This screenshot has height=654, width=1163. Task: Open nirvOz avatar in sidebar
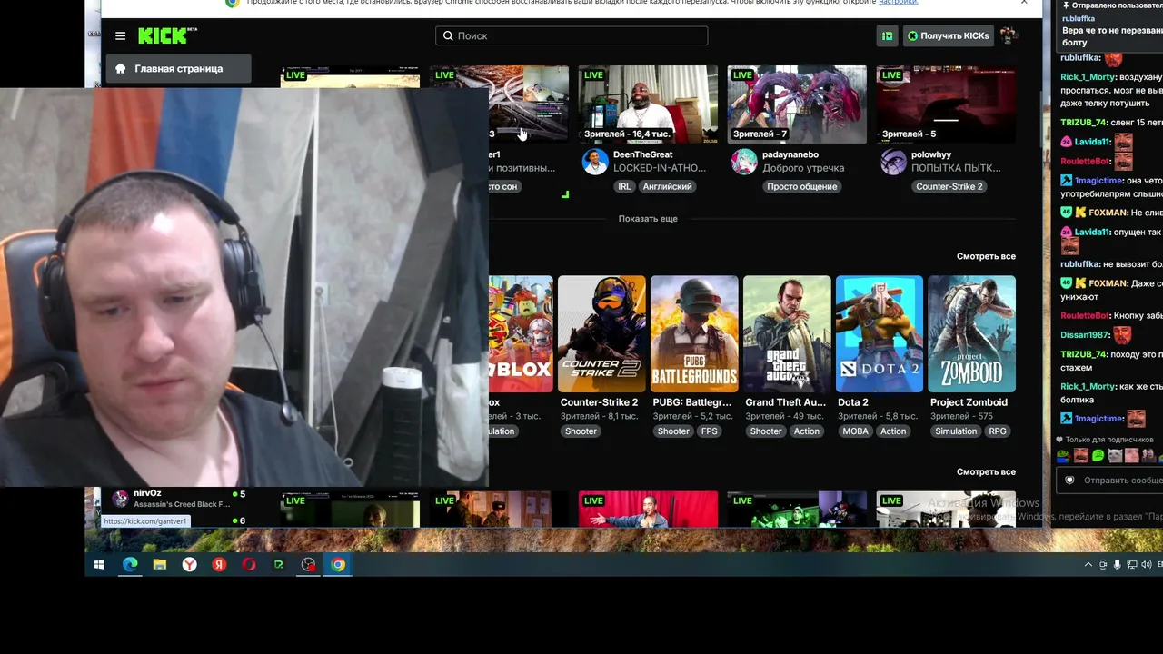(x=120, y=499)
